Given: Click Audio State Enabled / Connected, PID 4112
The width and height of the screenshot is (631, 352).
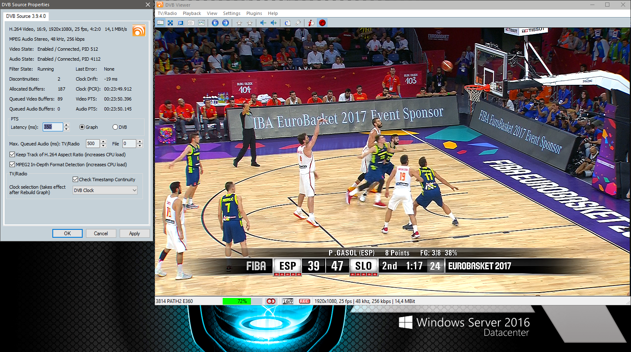Looking at the screenshot, I should (69, 59).
